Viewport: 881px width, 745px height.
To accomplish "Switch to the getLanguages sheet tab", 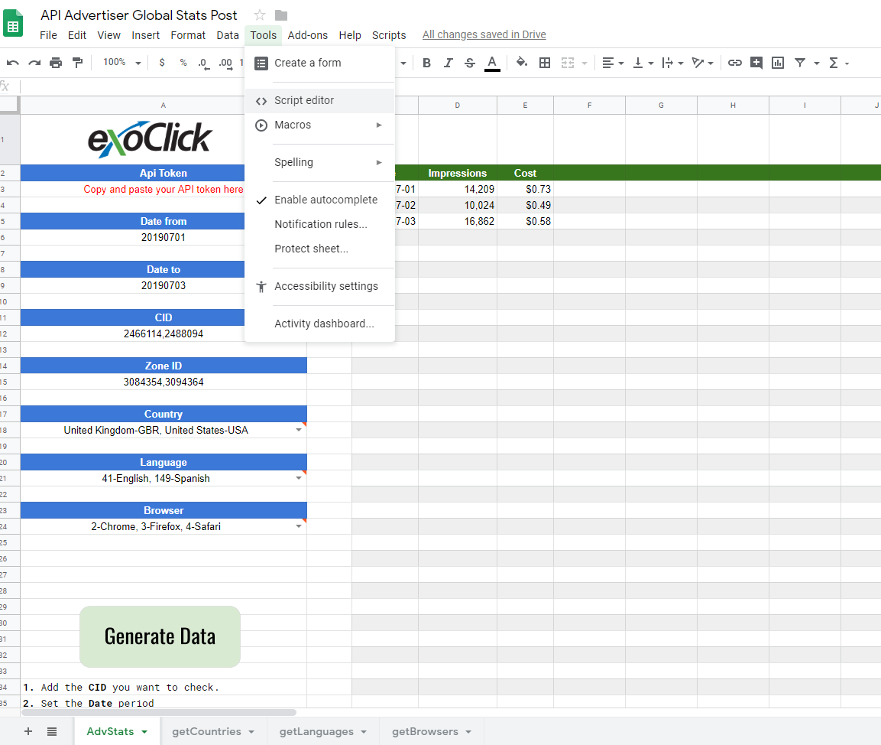I will pos(316,731).
